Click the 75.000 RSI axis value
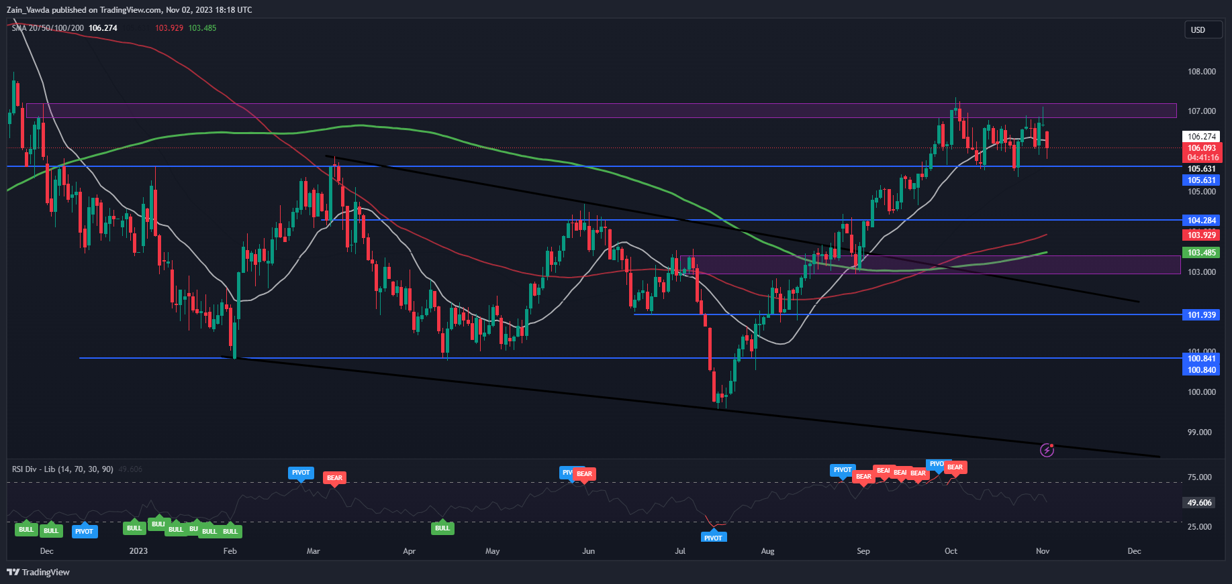 [x=1199, y=477]
